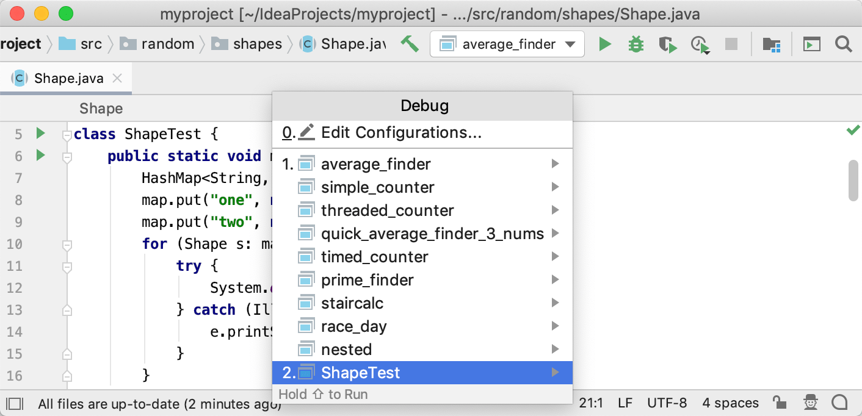Toggle the tool windows icon in status bar
This screenshot has height=416, width=862.
pos(15,403)
